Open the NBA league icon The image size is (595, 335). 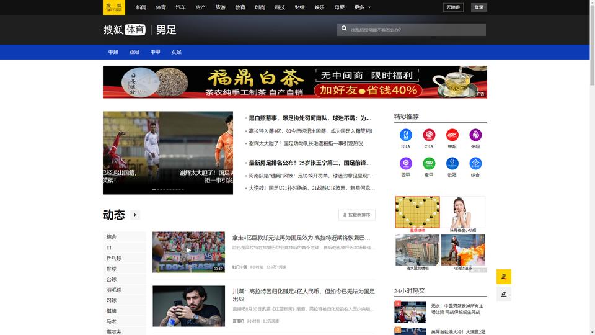pos(405,135)
